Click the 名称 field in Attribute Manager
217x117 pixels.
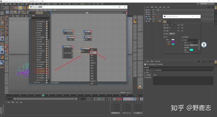point(183,70)
